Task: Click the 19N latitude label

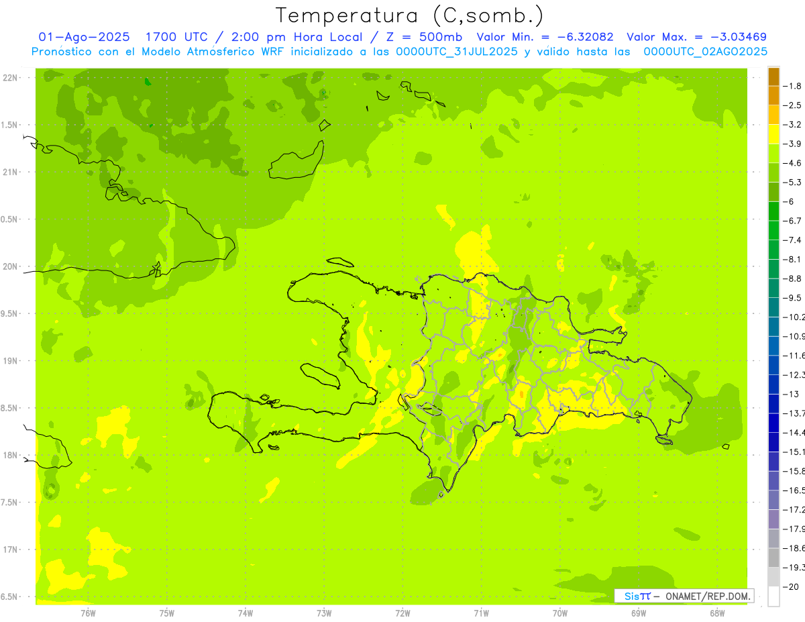Action: [10, 361]
